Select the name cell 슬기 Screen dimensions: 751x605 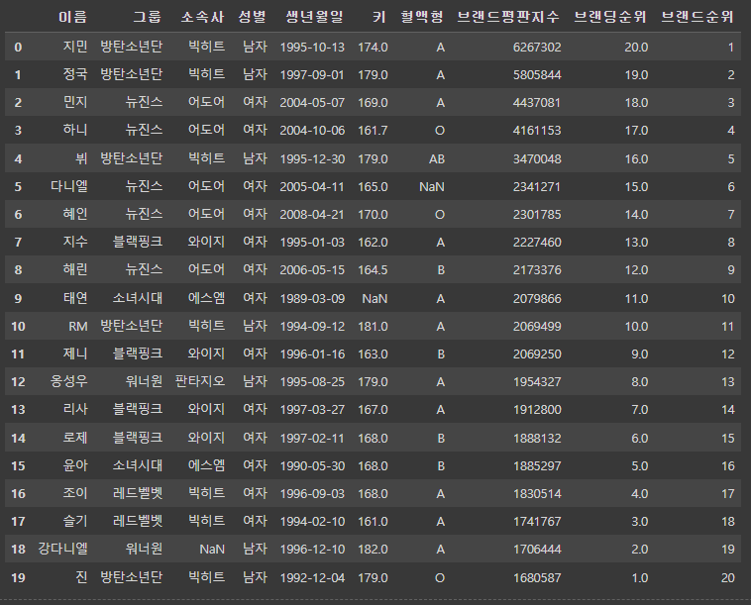(75, 521)
